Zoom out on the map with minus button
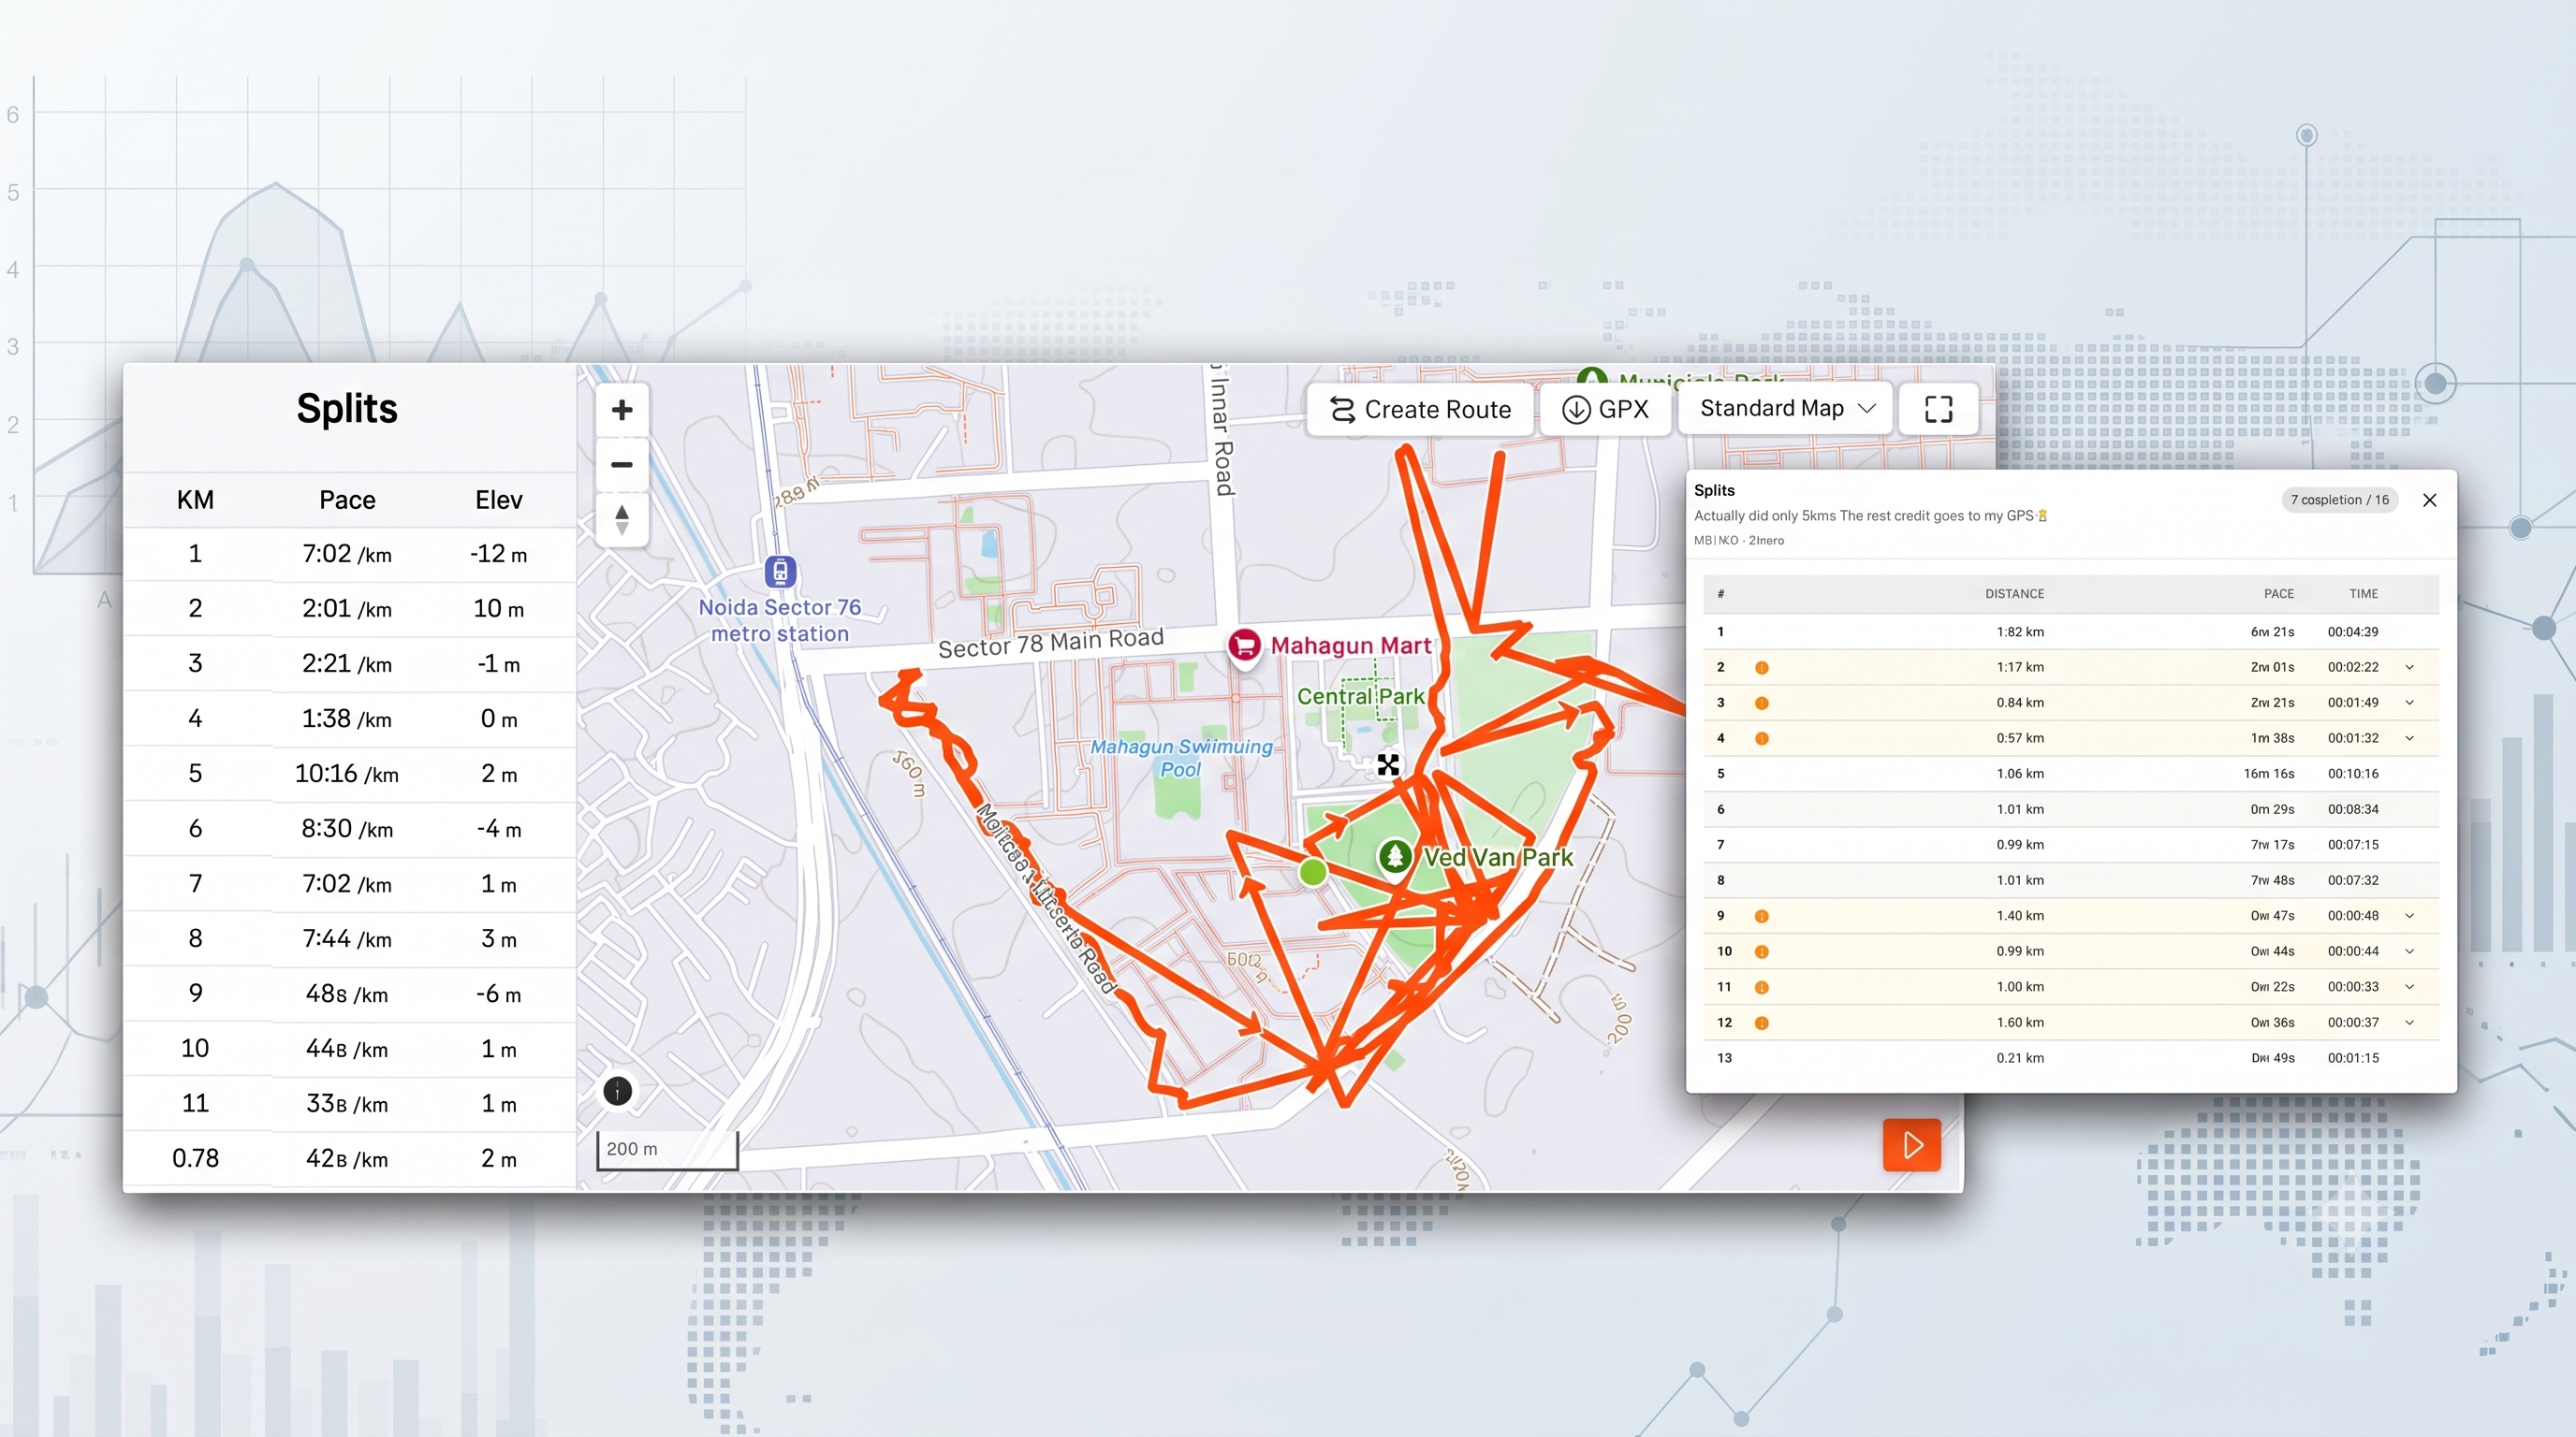 click(x=622, y=465)
